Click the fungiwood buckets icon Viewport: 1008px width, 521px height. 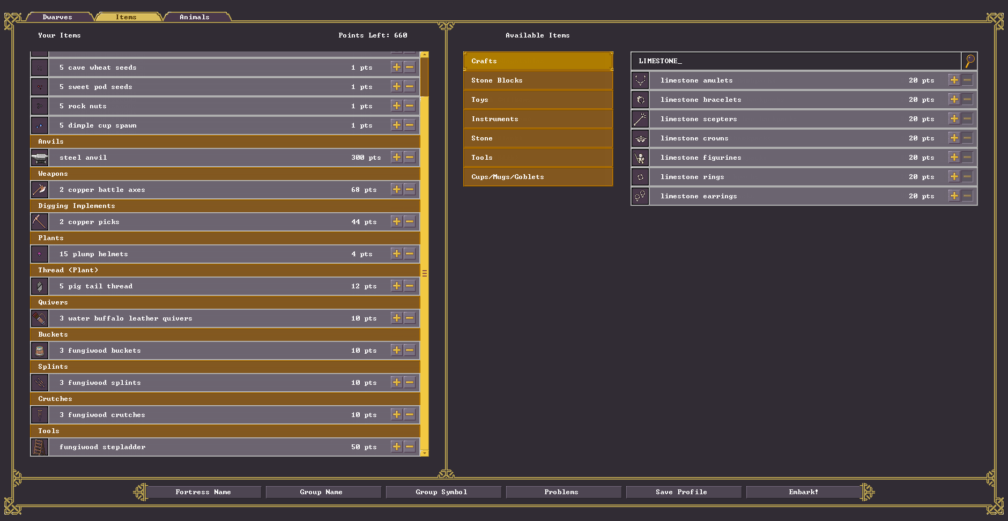(40, 351)
